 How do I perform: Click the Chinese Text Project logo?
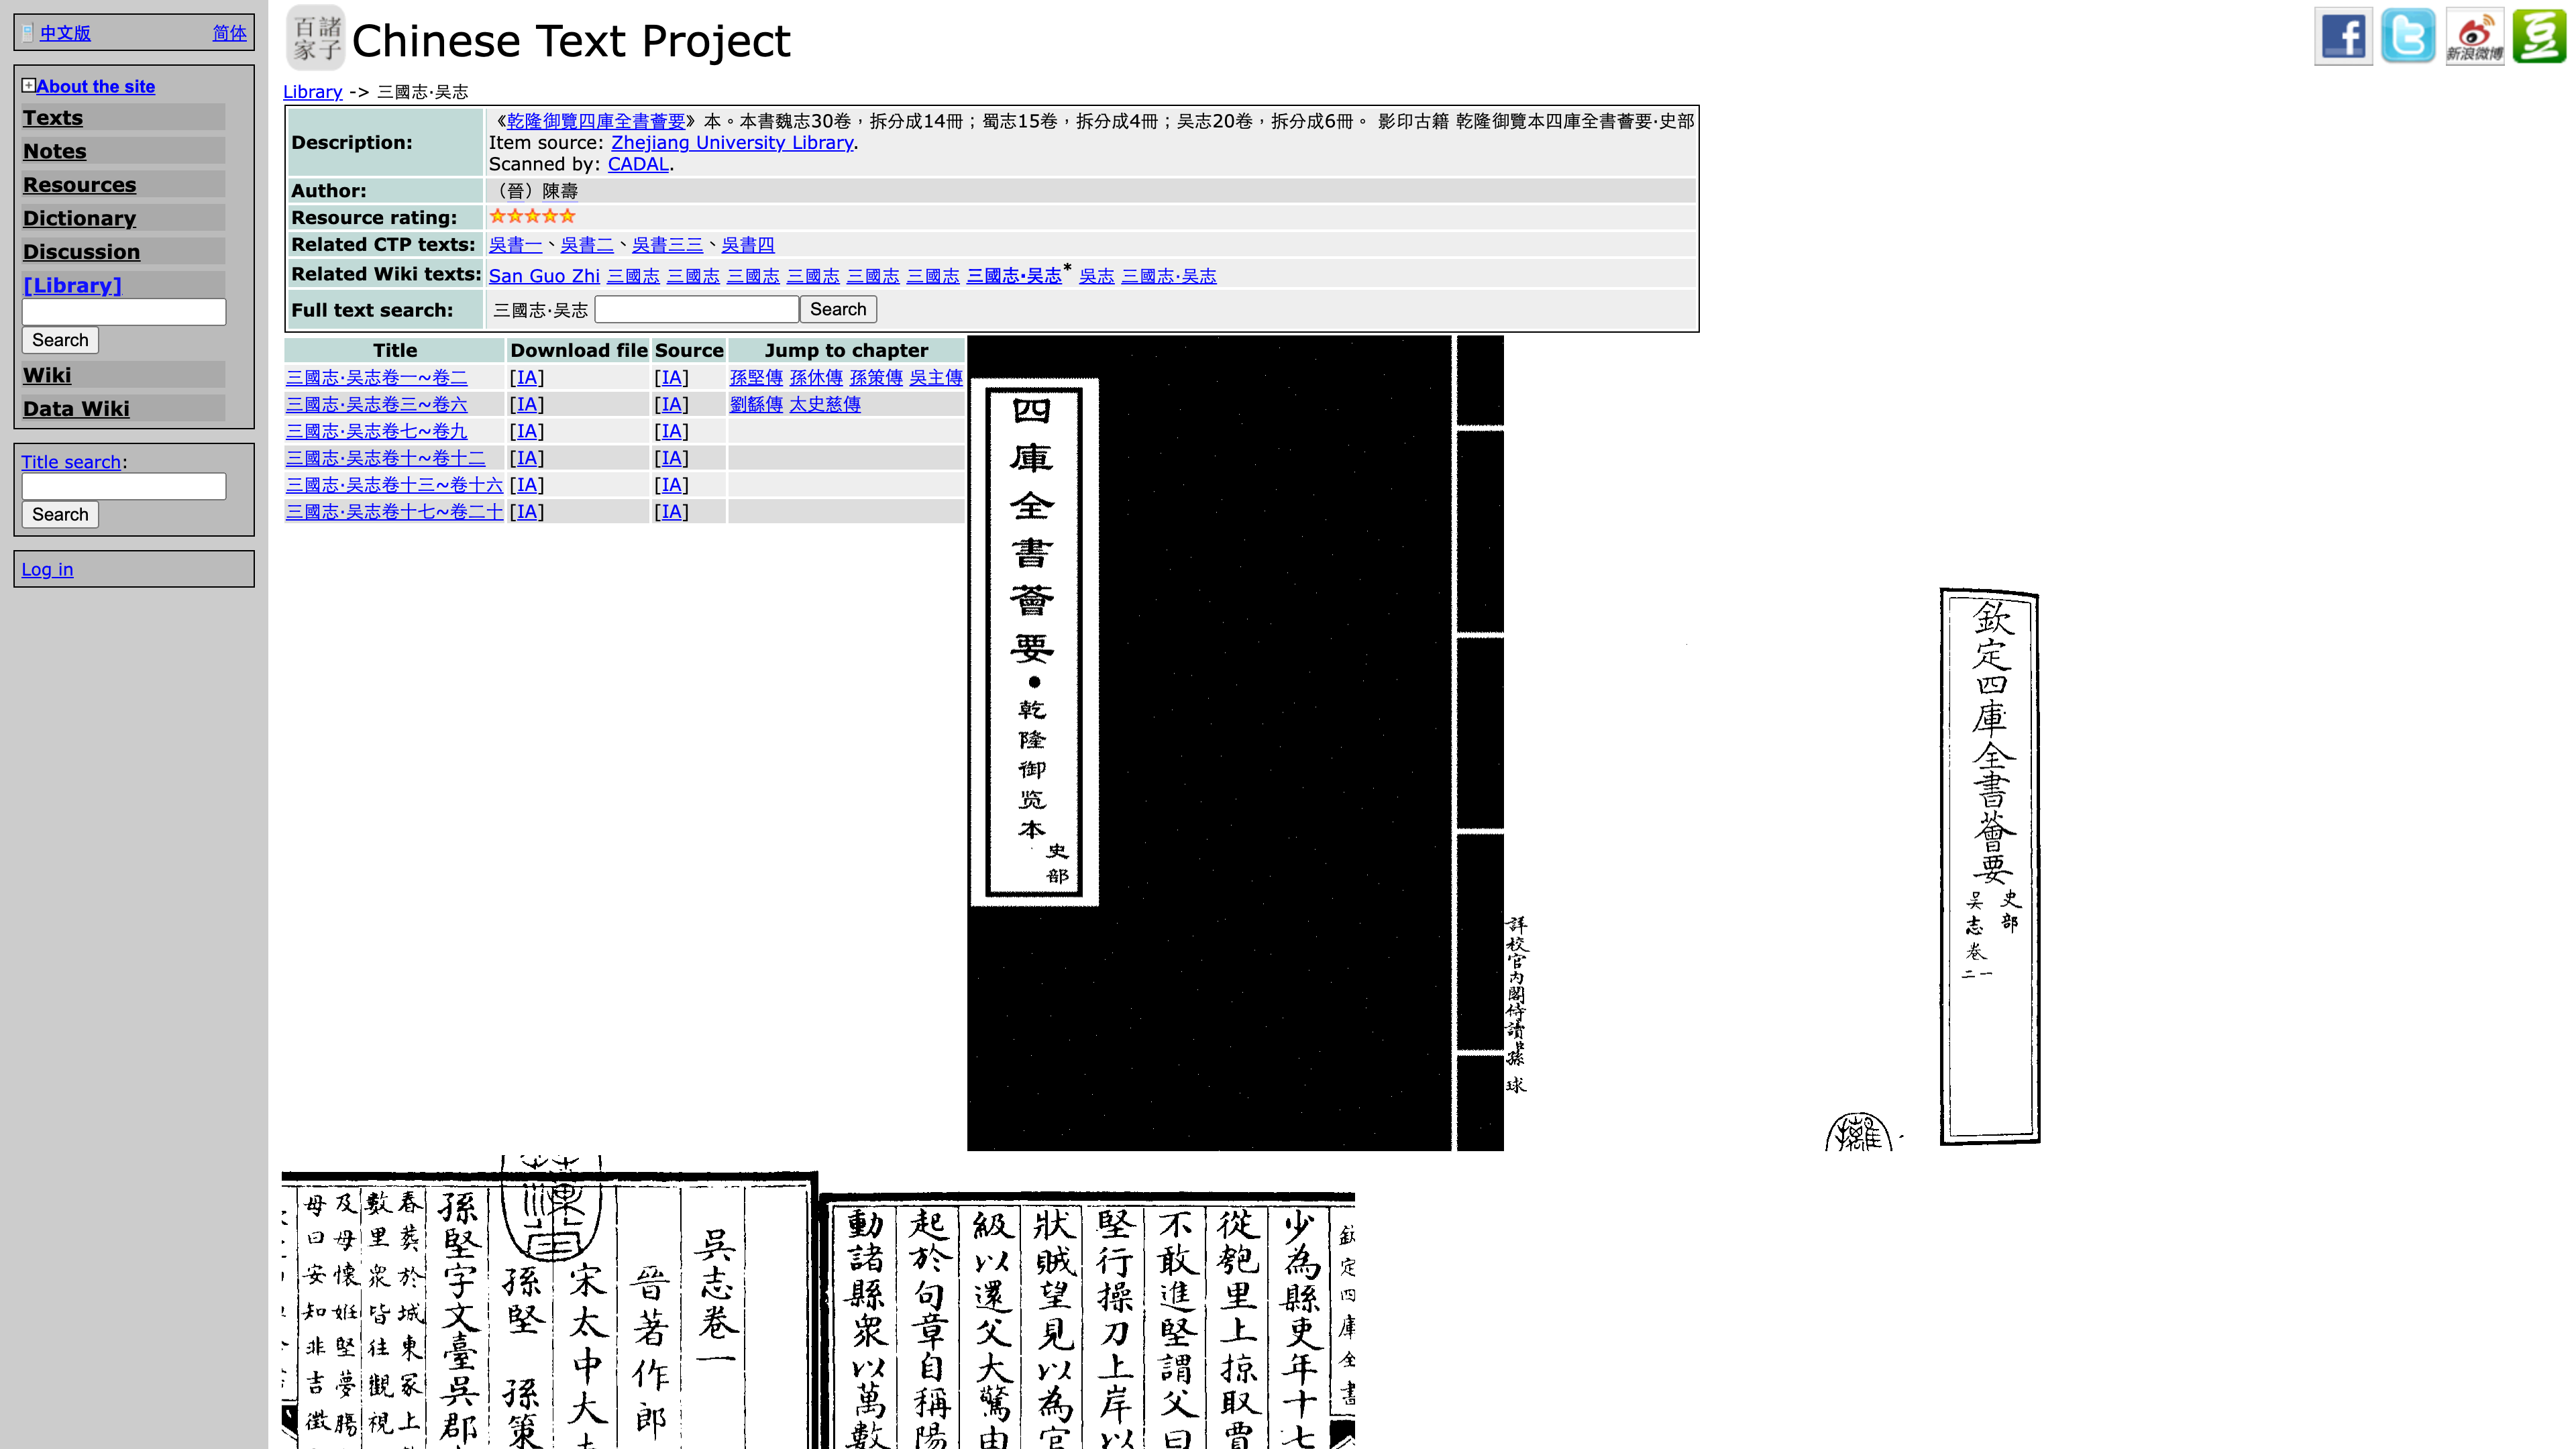316,38
